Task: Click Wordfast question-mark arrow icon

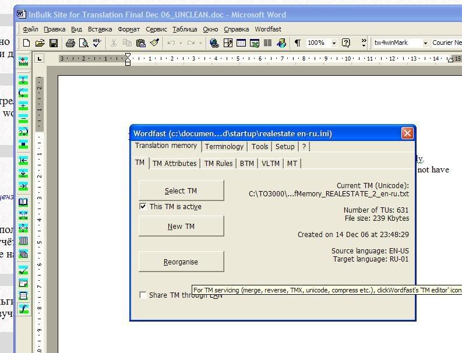Action: 23,132
